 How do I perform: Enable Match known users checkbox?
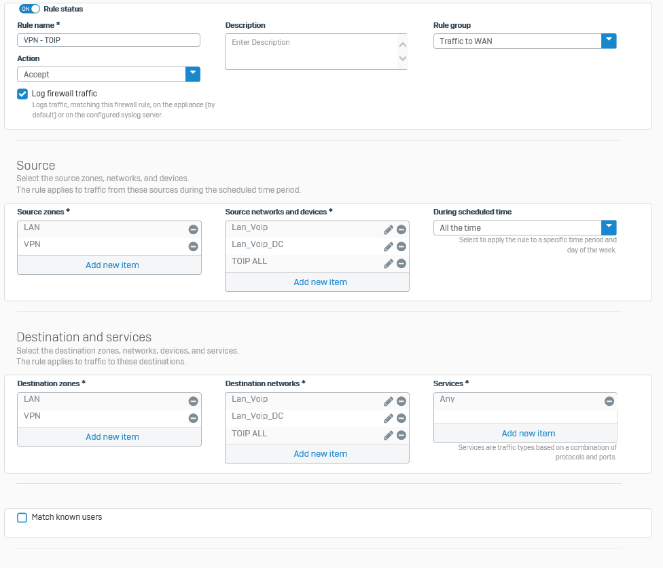click(22, 517)
